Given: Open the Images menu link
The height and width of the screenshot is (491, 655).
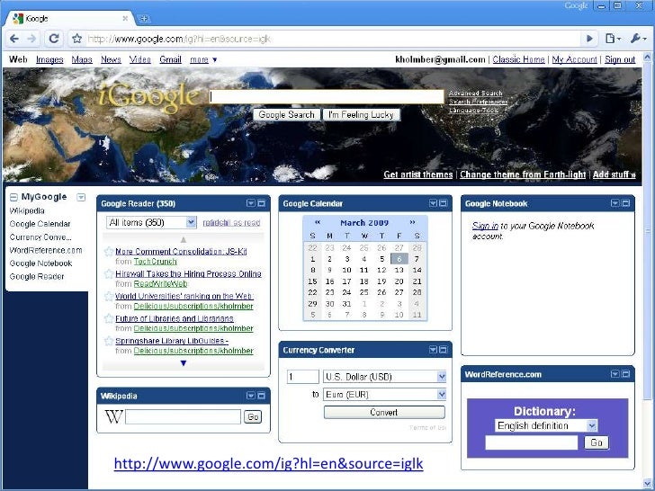Looking at the screenshot, I should (x=49, y=59).
